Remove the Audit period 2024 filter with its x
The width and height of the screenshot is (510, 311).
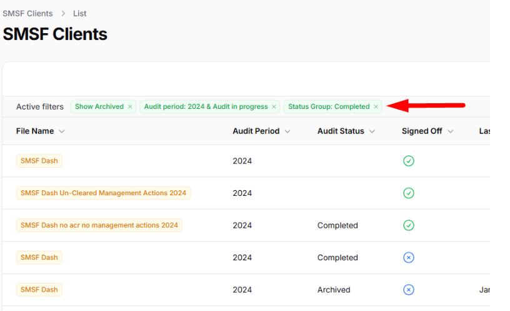click(x=274, y=107)
